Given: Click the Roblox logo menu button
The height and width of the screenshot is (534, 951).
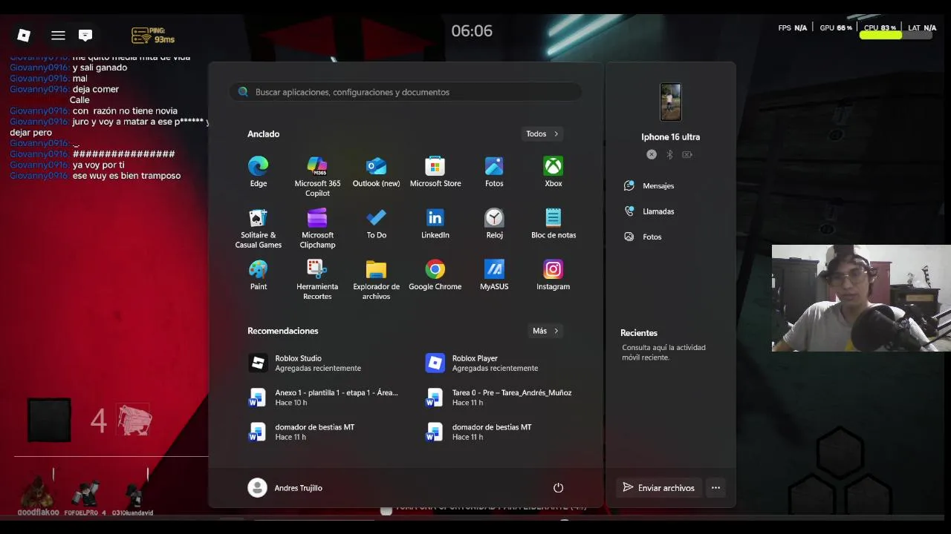Looking at the screenshot, I should pyautogui.click(x=24, y=35).
